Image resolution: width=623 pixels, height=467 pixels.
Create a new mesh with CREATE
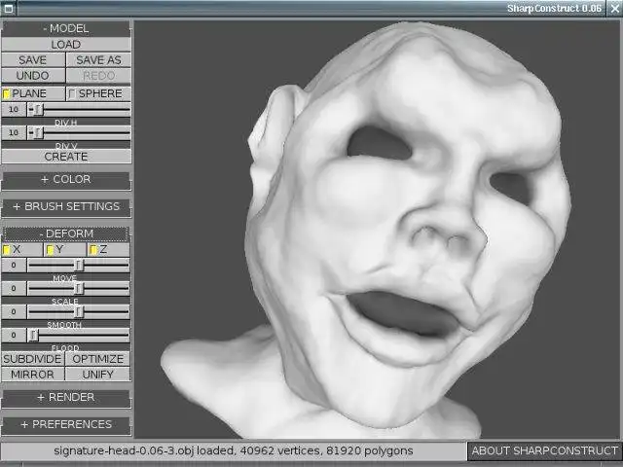[66, 157]
